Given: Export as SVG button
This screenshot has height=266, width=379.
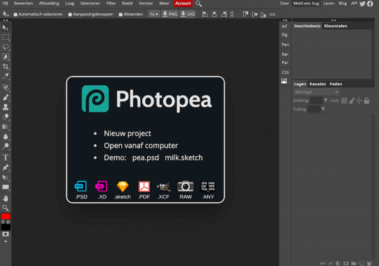Looking at the screenshot, I should point(188,15).
